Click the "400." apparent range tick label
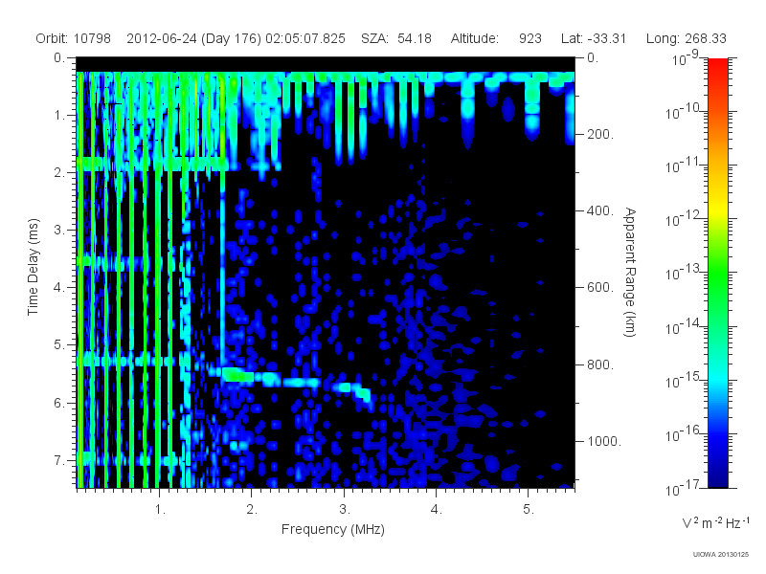This screenshot has width=766, height=574. [x=600, y=210]
